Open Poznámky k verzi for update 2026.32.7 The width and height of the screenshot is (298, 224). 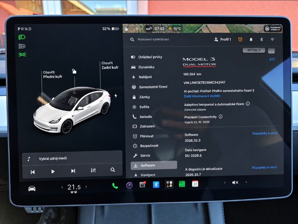click(265, 168)
